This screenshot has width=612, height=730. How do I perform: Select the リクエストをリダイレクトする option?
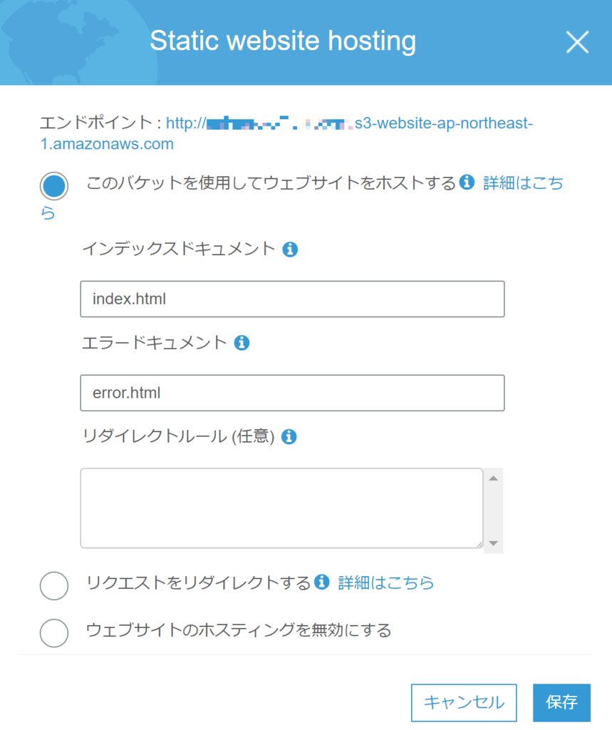point(53,586)
